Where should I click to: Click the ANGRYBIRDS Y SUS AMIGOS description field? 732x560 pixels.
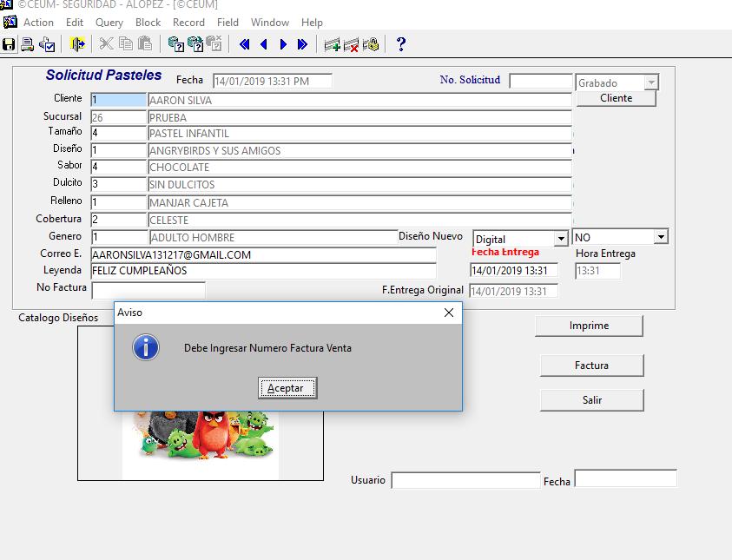[x=360, y=150]
